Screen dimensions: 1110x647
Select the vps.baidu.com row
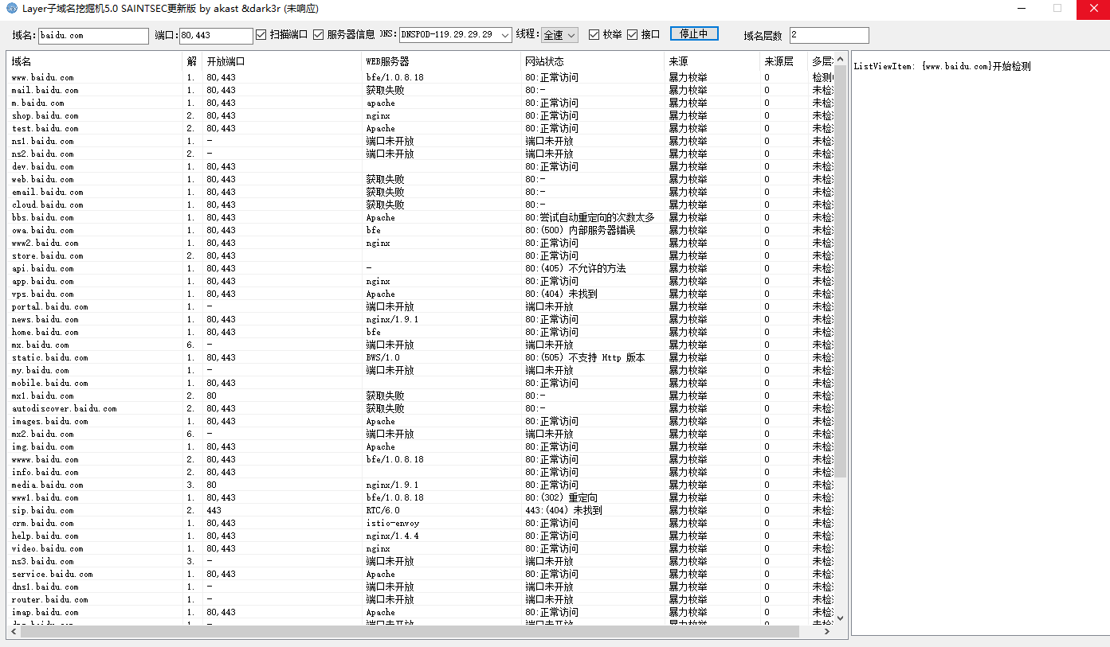[421, 294]
